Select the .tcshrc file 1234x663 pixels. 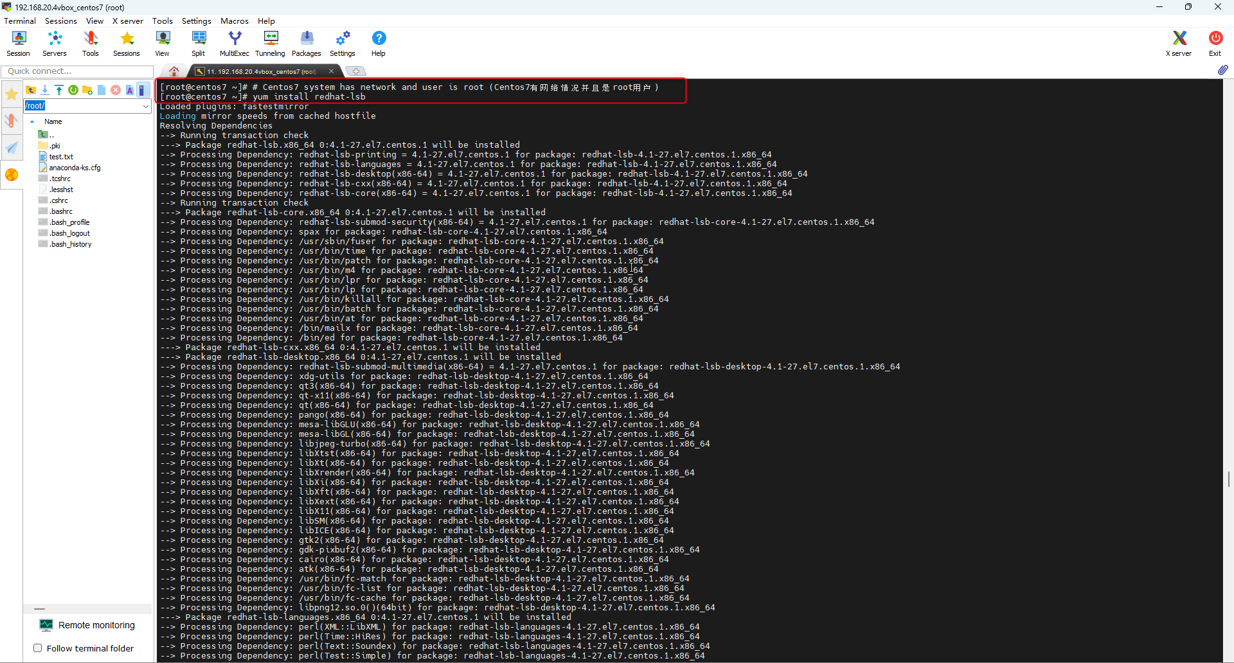pyautogui.click(x=55, y=179)
